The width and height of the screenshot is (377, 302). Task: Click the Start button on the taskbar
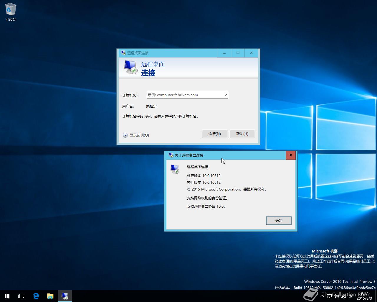(7, 296)
